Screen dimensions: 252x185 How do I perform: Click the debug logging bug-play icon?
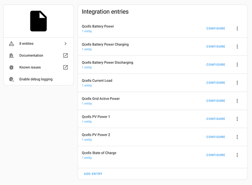coord(11,79)
